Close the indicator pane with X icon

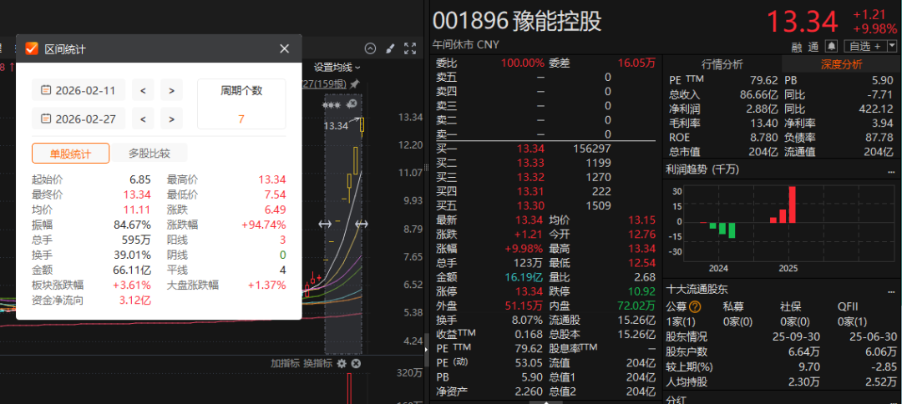click(356, 363)
